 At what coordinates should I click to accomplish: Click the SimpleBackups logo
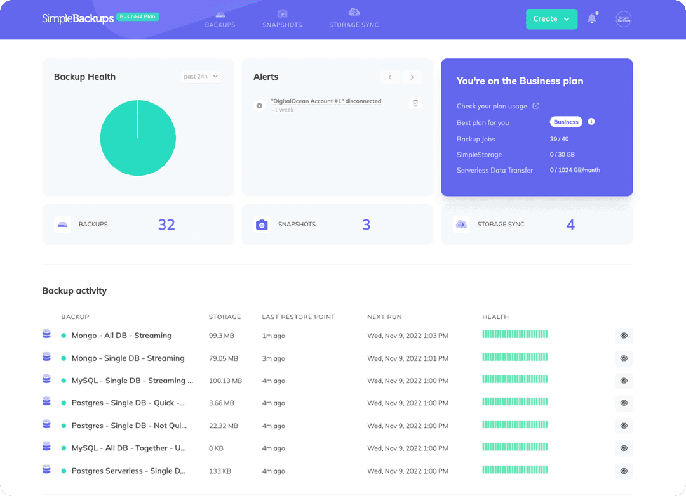click(78, 18)
